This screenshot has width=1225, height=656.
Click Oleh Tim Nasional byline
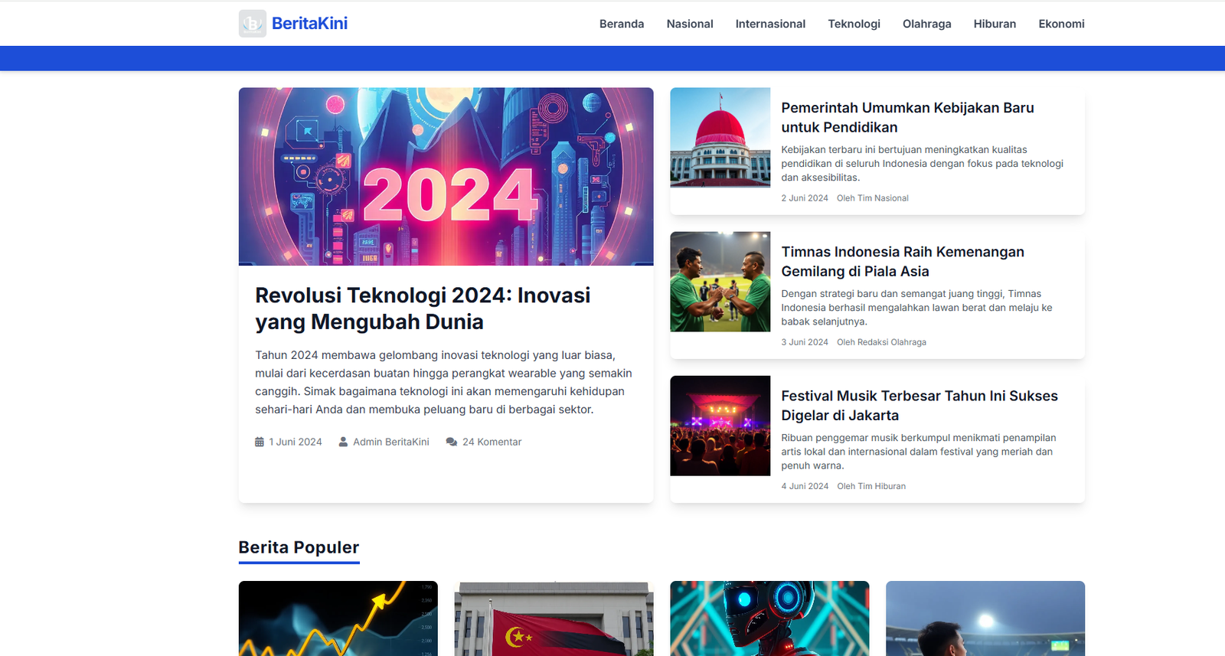[x=873, y=198]
